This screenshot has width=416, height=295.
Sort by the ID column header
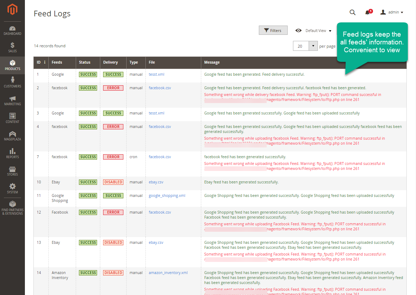click(x=41, y=62)
